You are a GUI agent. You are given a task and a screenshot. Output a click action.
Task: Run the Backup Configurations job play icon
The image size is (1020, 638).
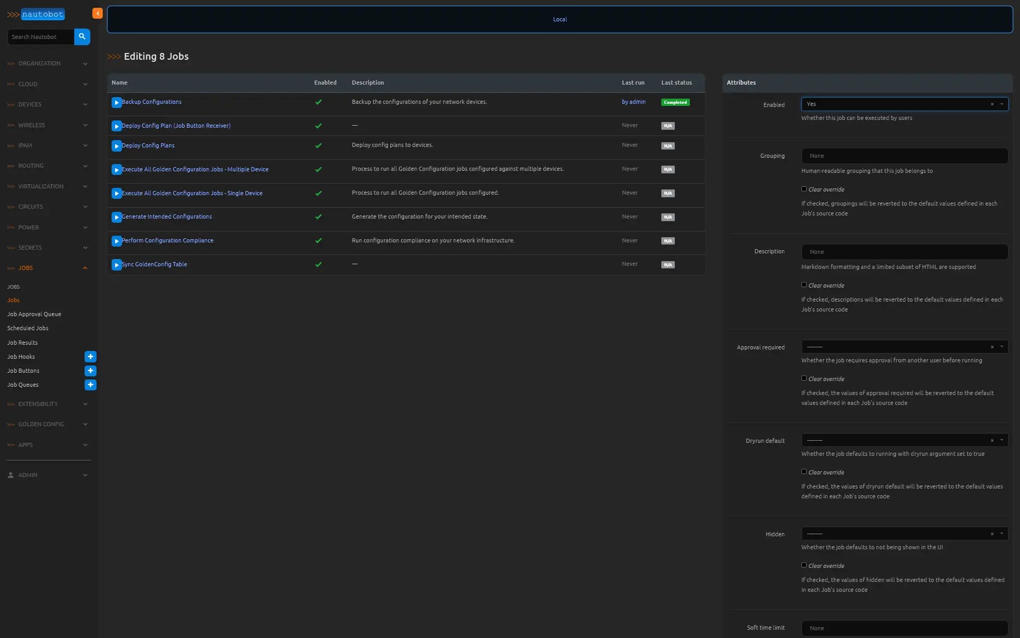116,103
